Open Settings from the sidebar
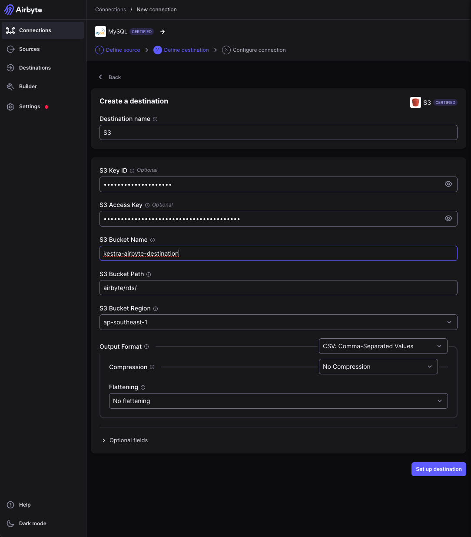This screenshot has width=471, height=537. pos(29,107)
